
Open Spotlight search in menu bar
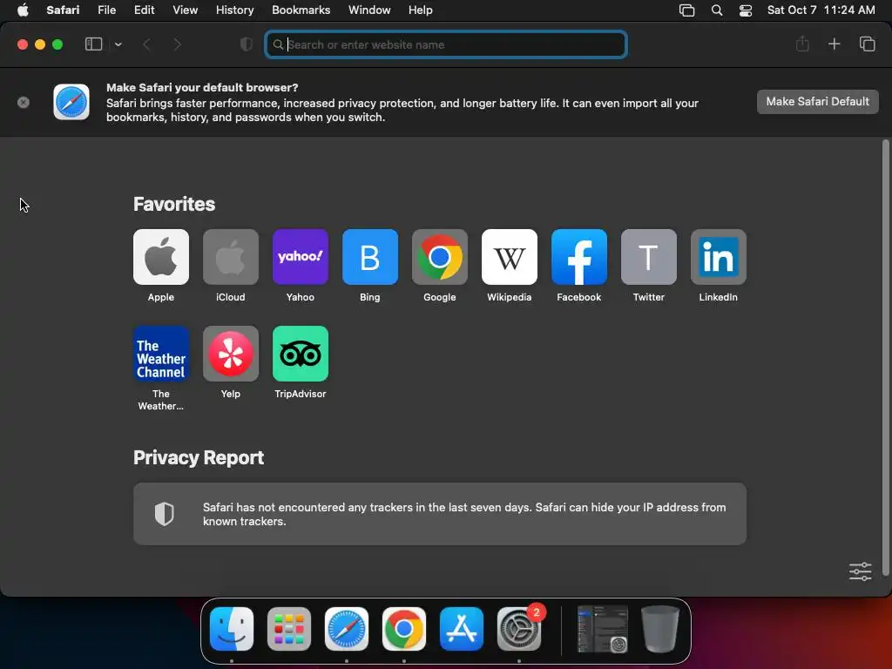pos(717,10)
